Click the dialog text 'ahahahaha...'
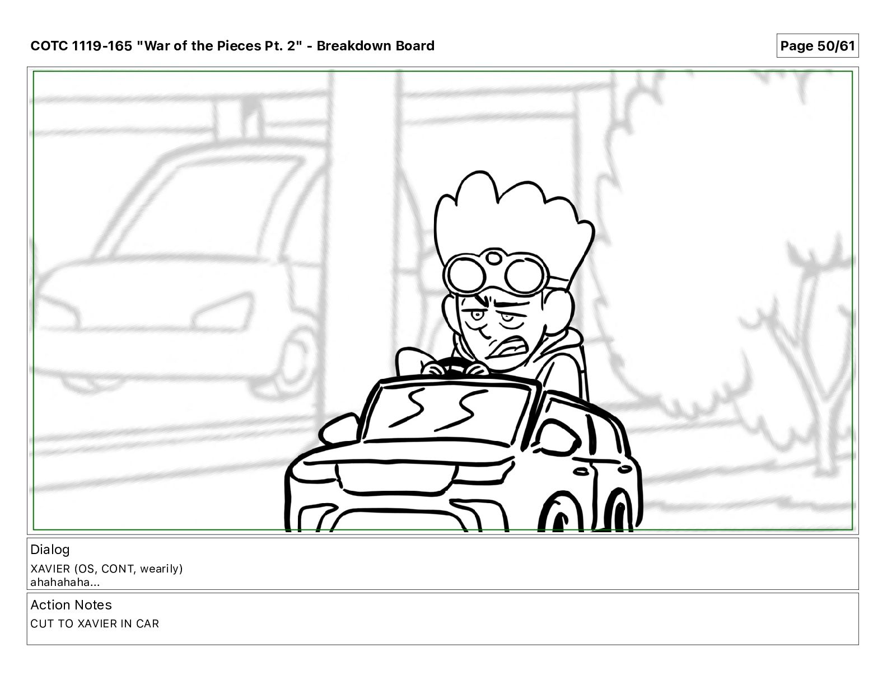 65,582
